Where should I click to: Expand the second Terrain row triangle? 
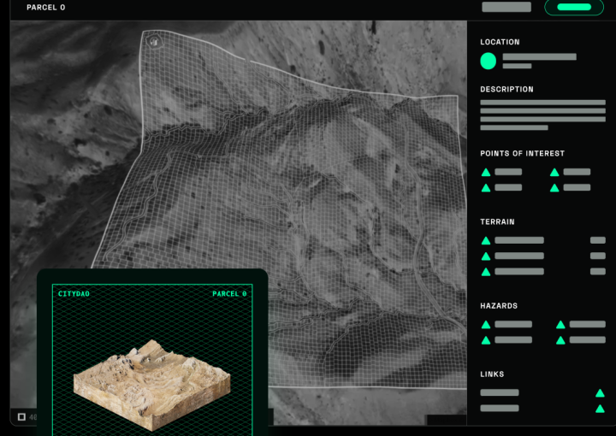(486, 256)
